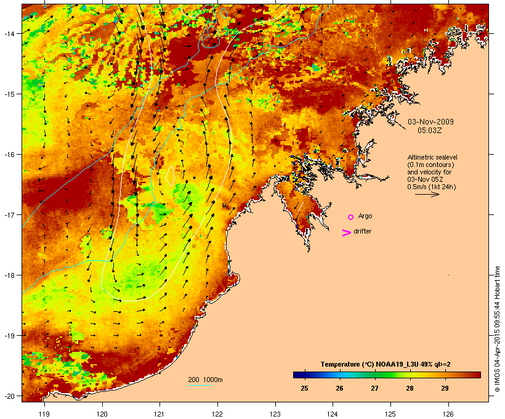Click the '120' longitude axis label
Viewport: 505px width, 419px height.
point(102,414)
